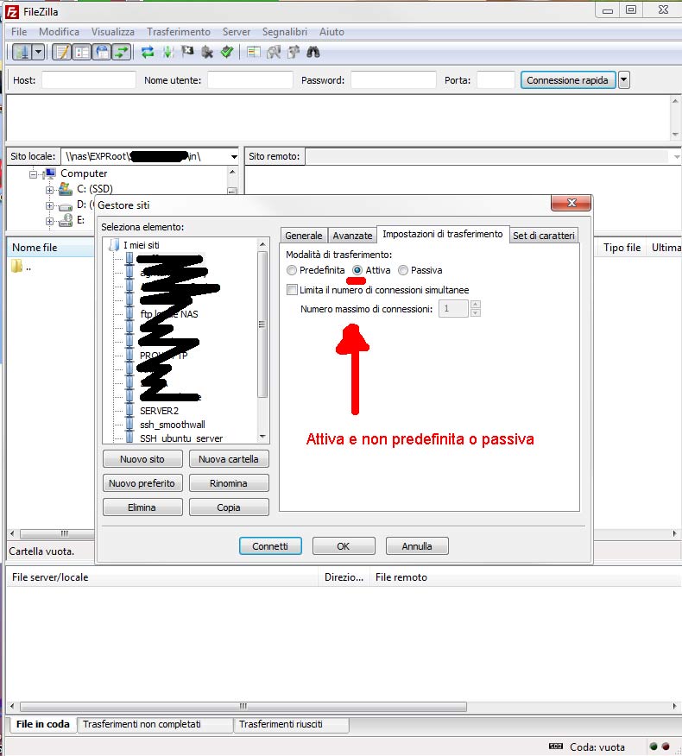
Task: Open the 'Sito remoto' path dropdown
Action: pyautogui.click(x=676, y=157)
